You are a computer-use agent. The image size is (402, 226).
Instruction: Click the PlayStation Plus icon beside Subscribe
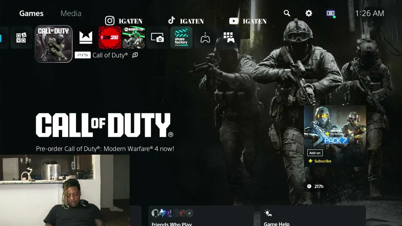click(310, 161)
